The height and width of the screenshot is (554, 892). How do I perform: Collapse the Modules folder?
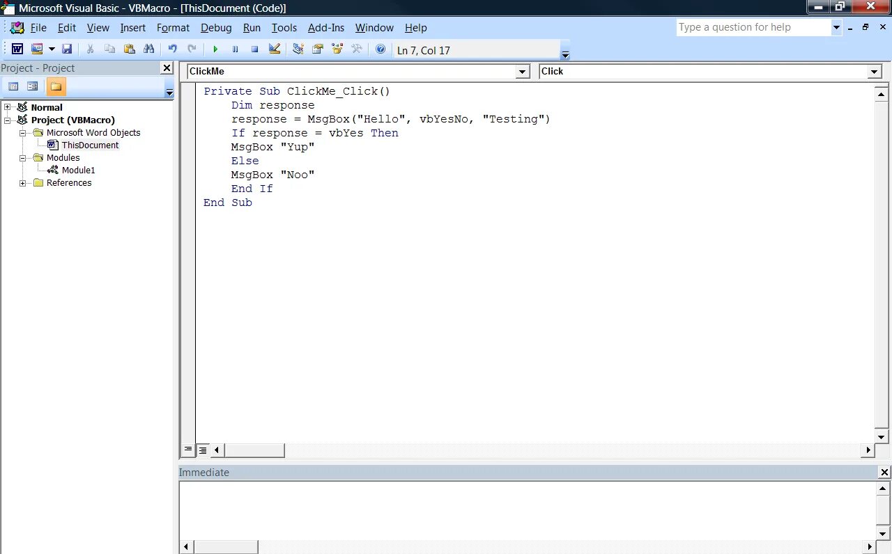coord(22,157)
